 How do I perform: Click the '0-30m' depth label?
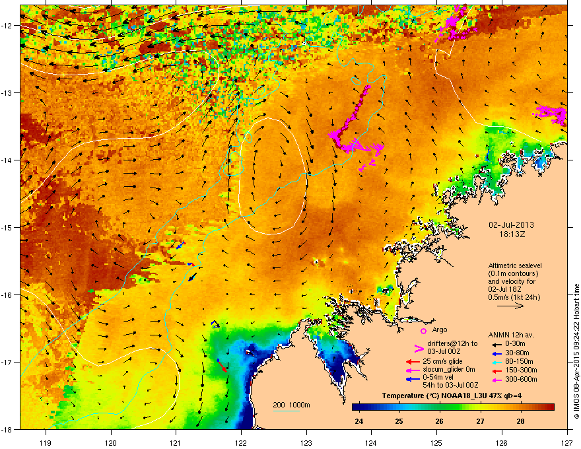point(515,344)
